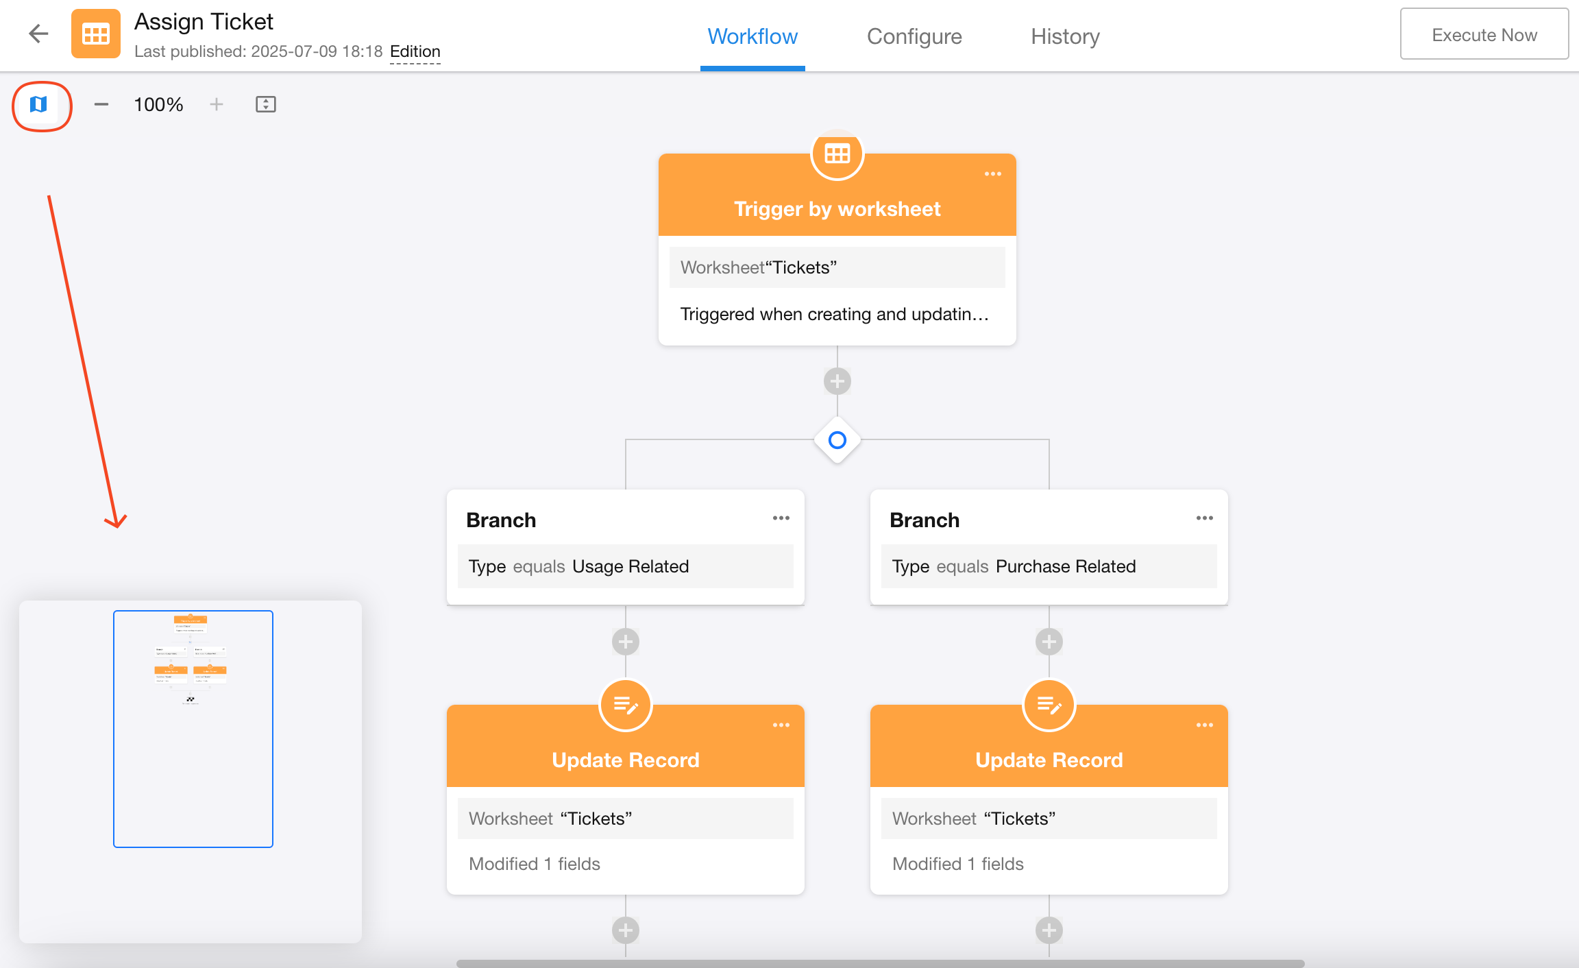Click the zoom in plus icon
The width and height of the screenshot is (1579, 968).
pyautogui.click(x=217, y=105)
